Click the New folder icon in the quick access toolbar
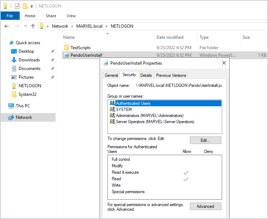This screenshot has height=219, width=268. [25, 6]
